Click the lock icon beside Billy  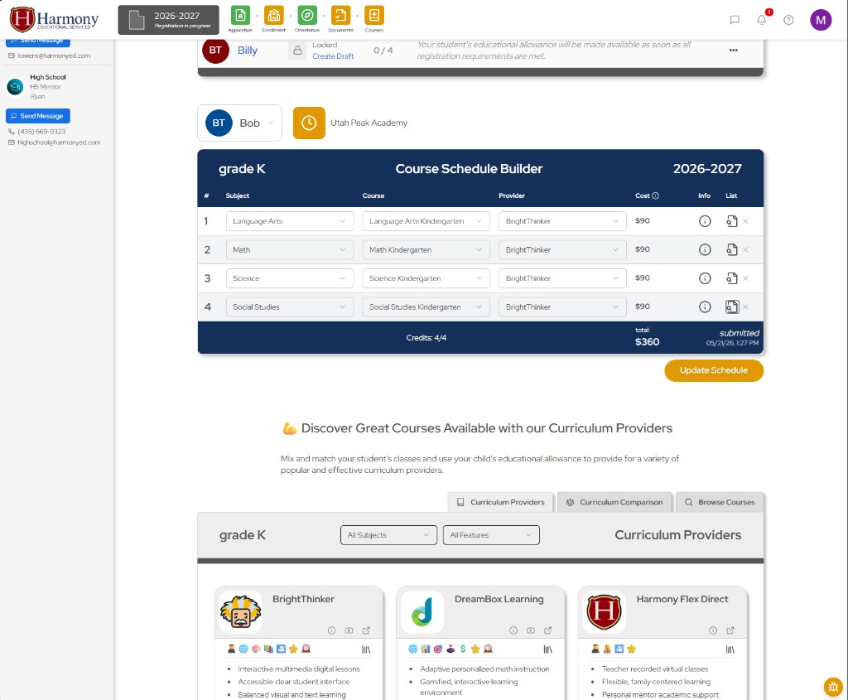(297, 51)
